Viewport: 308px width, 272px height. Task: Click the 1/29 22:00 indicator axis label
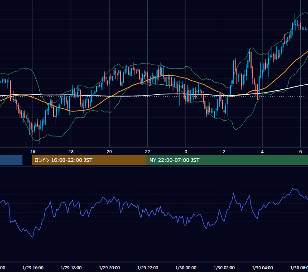click(148, 267)
